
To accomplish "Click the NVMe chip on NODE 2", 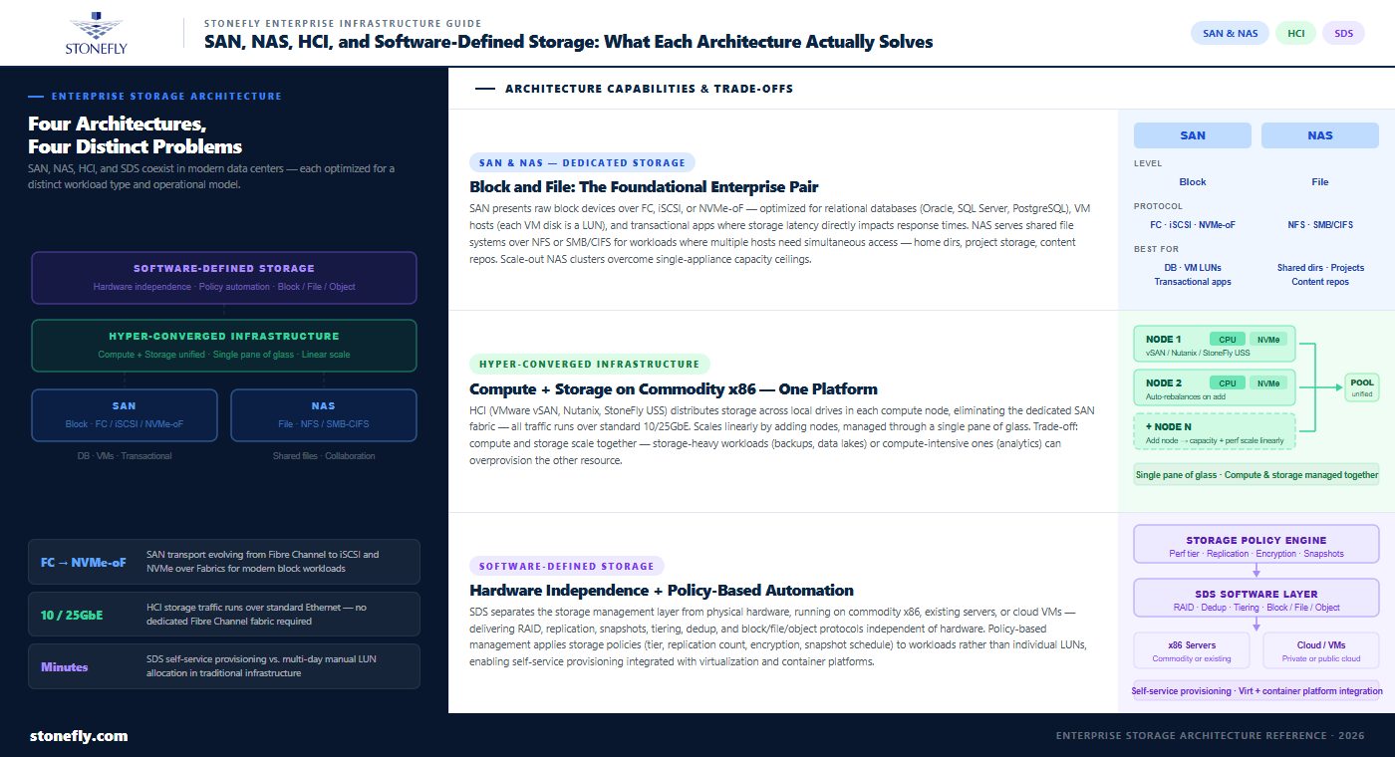I will (1267, 382).
